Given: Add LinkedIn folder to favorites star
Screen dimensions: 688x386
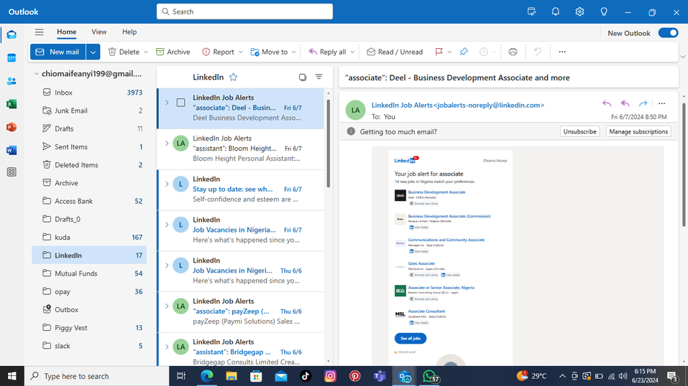Looking at the screenshot, I should (x=234, y=77).
